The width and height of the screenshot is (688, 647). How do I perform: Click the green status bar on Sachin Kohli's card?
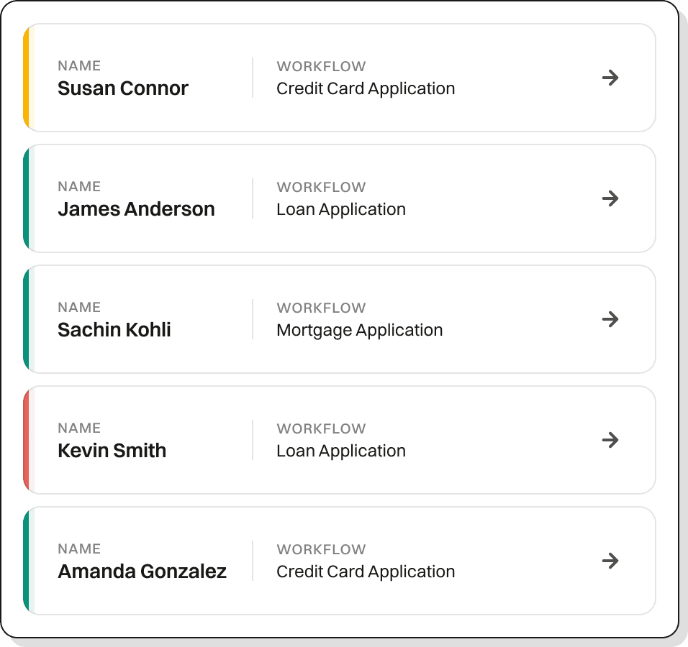pos(27,319)
